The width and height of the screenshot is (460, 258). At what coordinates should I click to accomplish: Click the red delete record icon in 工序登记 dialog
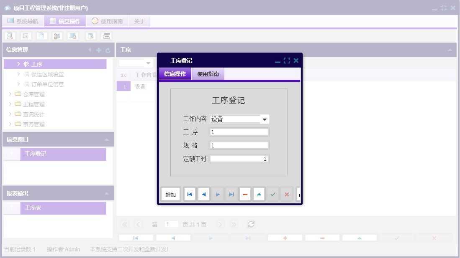[245, 194]
